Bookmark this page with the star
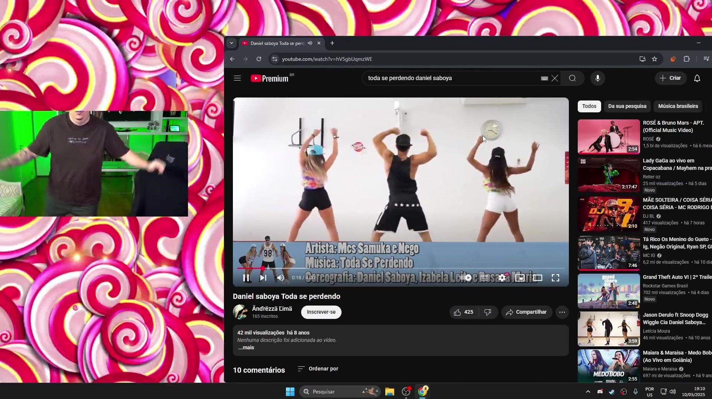 655,59
